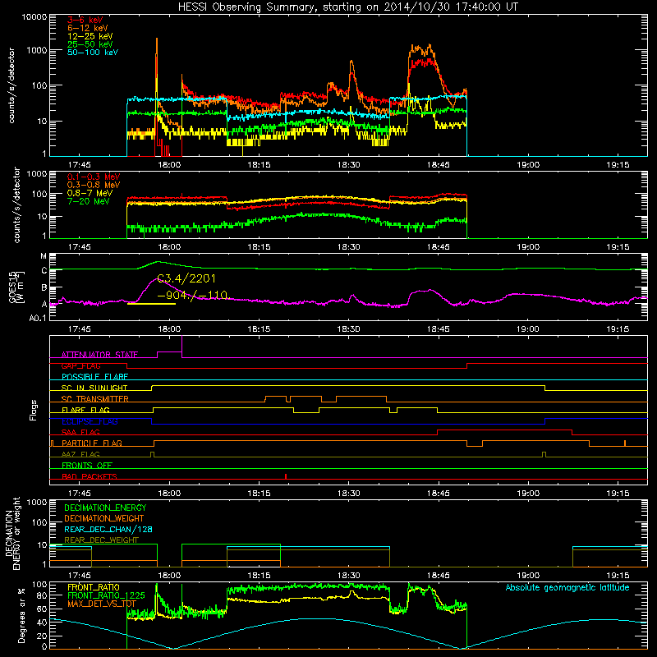Select the orange 6-12 keV legend label
Screen dimensions: 657x657
(x=88, y=28)
